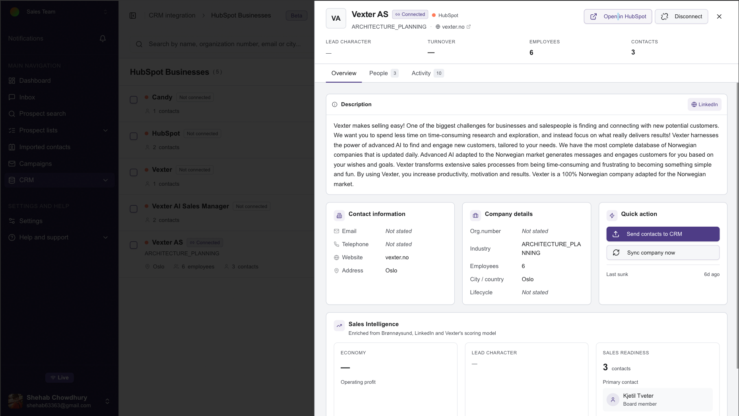This screenshot has width=739, height=416.
Task: Close the Vexter AS detail panel
Action: 719,16
